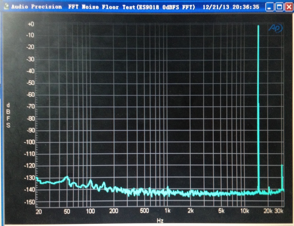Click the '1k' frequency axis label
294x226 pixels.
pos(168,211)
